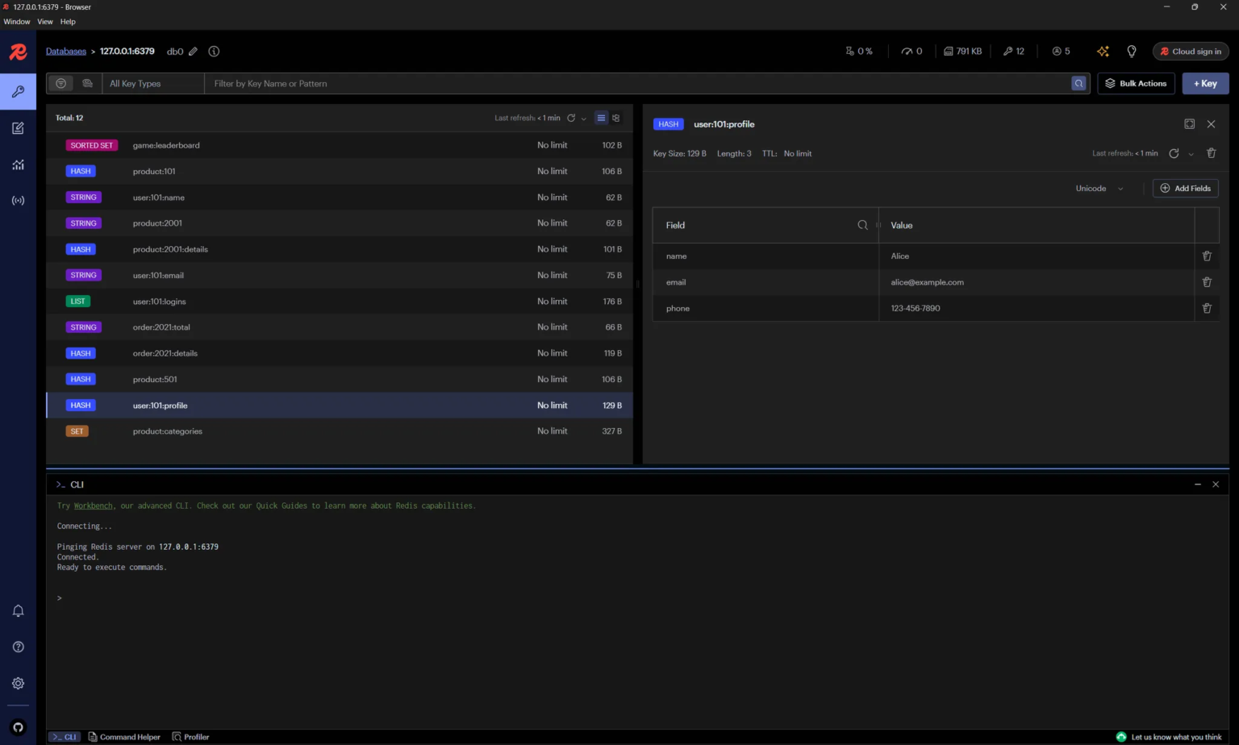
Task: Open Insights via the lightbulb icon
Action: coord(1131,51)
